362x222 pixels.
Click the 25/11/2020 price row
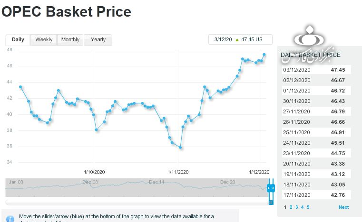coord(316,132)
